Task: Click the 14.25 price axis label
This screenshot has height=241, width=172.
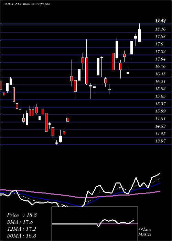Action: tap(160, 134)
